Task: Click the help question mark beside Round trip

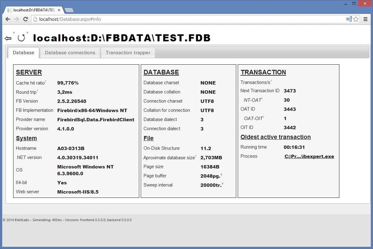Action: tap(38, 90)
